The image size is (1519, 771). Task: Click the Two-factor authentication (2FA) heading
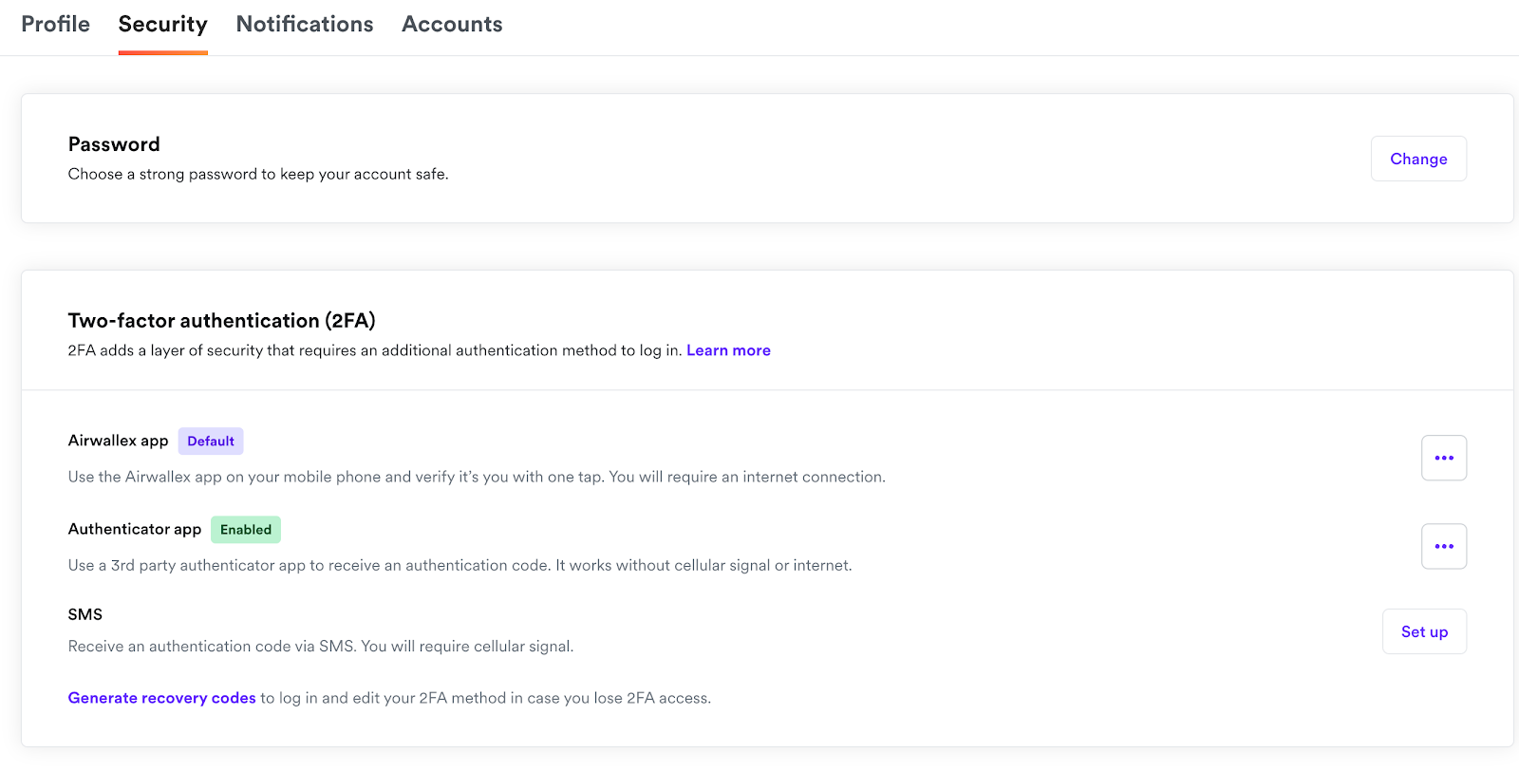[221, 321]
